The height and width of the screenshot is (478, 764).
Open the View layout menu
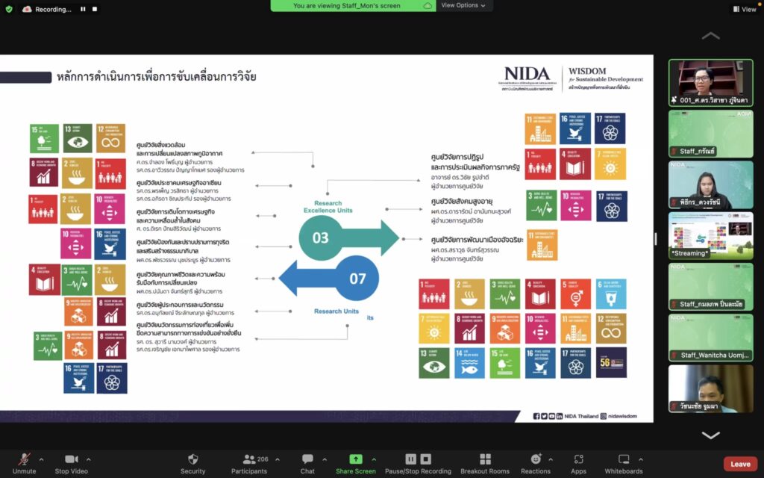[x=744, y=9]
